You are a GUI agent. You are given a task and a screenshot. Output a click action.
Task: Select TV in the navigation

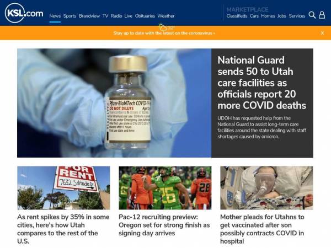tap(105, 16)
